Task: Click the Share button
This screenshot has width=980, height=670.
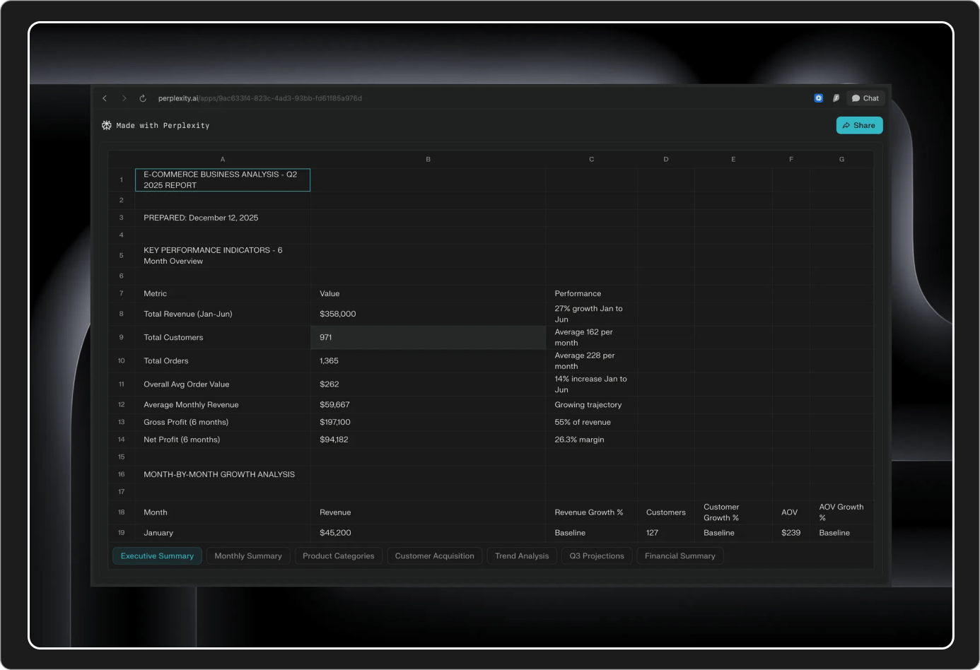Action: tap(859, 125)
